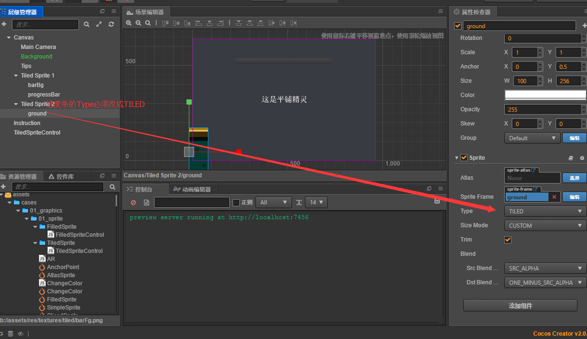Click align vertical centers icon
This screenshot has width=587, height=339.
[176, 23]
